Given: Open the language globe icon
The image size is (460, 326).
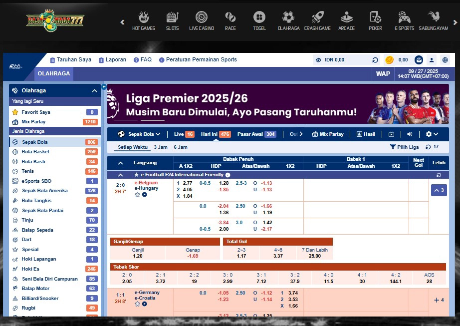Looking at the screenshot, I should point(445,60).
